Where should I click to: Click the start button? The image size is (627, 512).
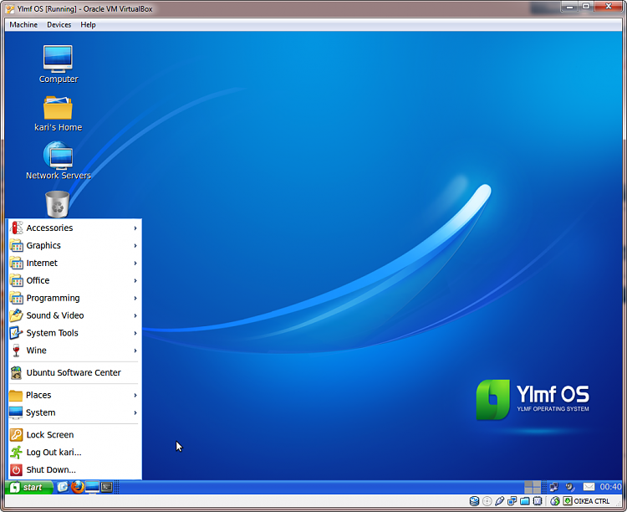click(x=28, y=487)
